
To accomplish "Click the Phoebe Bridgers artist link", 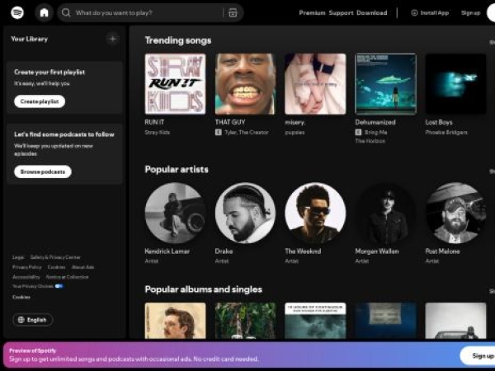I will (446, 132).
